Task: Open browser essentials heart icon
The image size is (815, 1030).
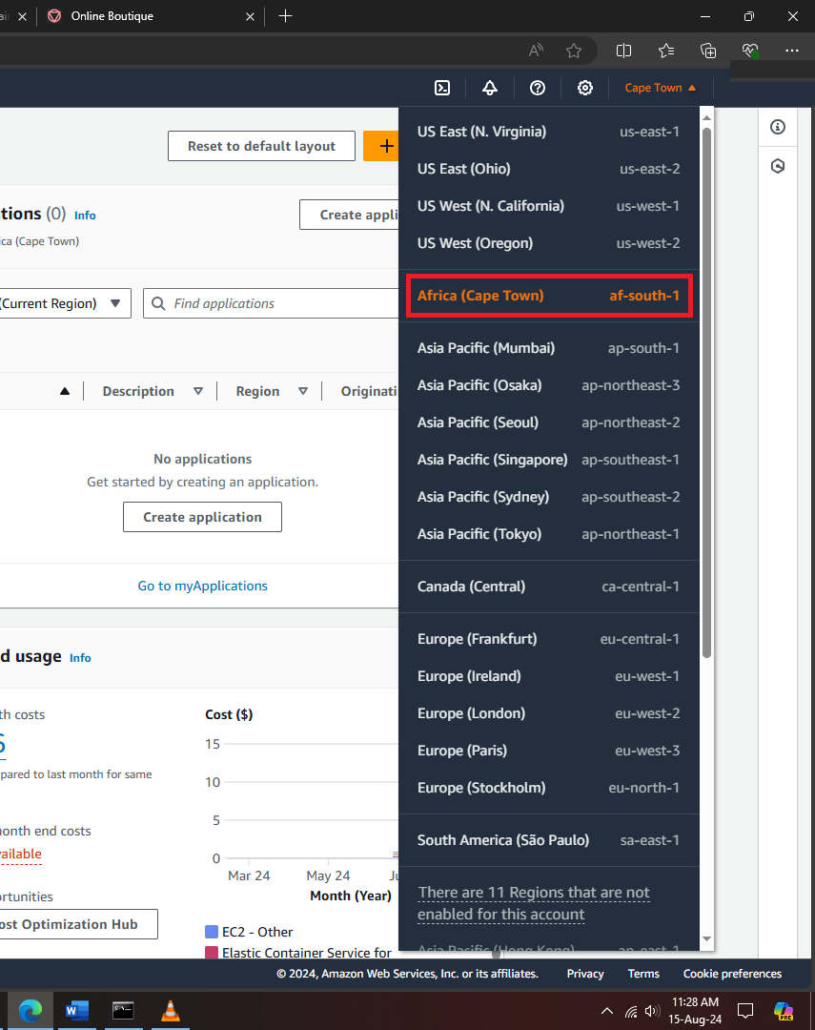Action: tap(750, 51)
